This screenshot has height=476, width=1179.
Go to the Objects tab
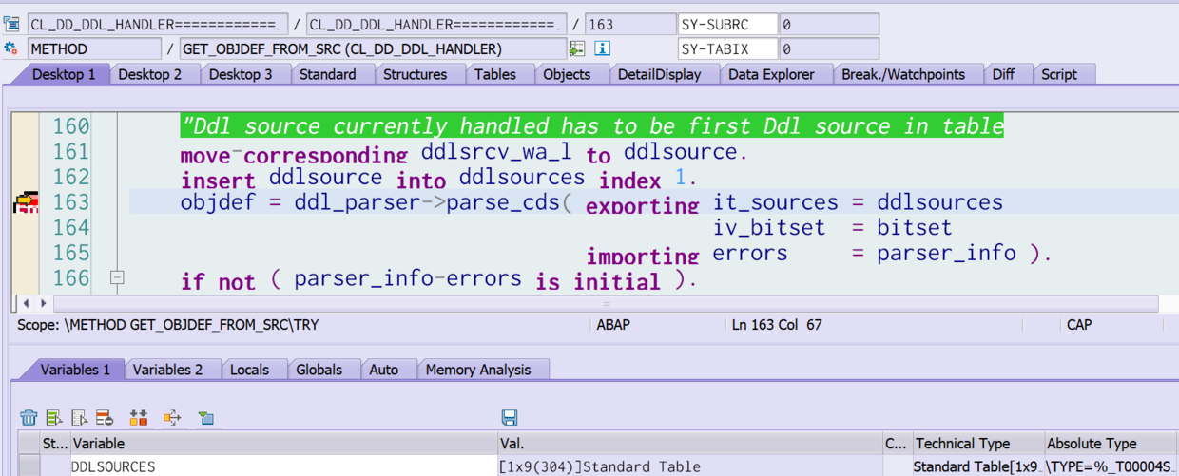click(567, 74)
